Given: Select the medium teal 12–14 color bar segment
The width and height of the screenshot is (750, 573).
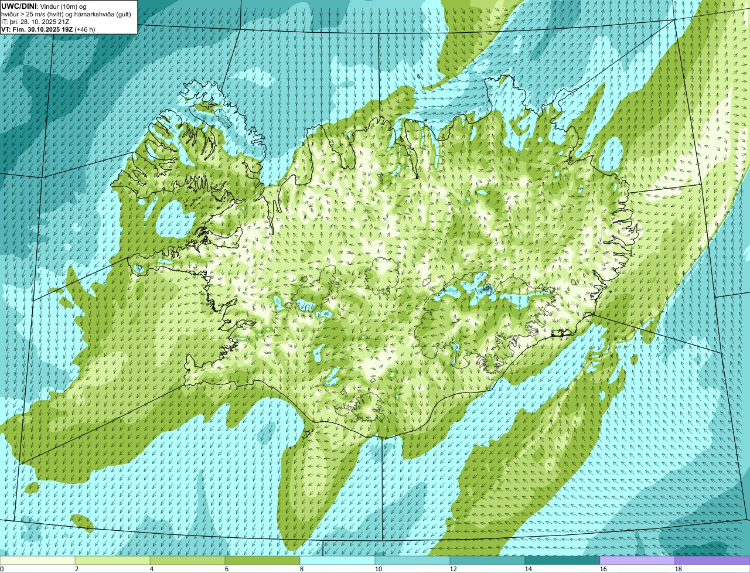Looking at the screenshot, I should click(x=487, y=560).
